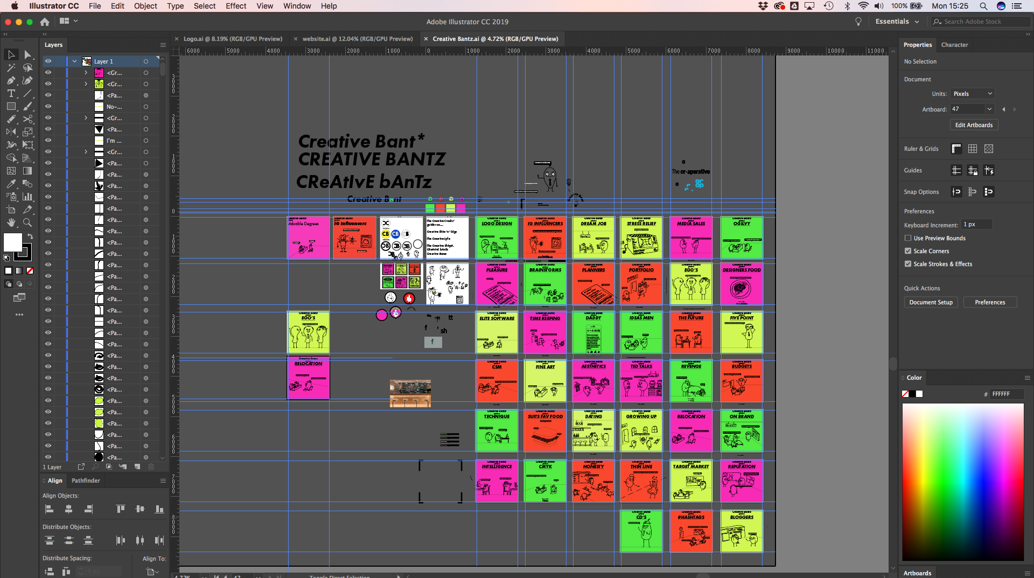Uncheck Scale Strokes & Effects checkbox
The width and height of the screenshot is (1034, 578).
pos(908,264)
